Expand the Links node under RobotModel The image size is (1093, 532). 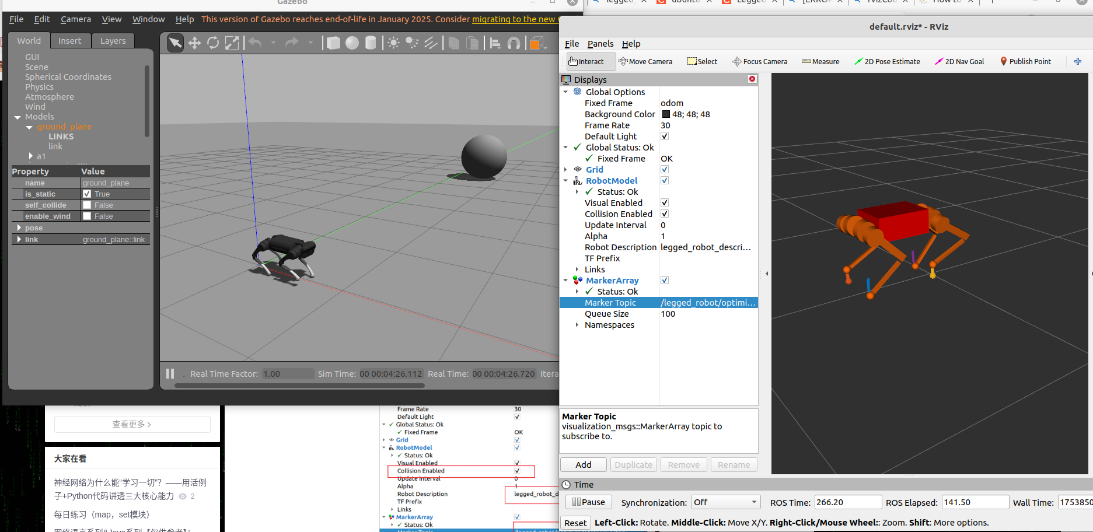tap(577, 269)
